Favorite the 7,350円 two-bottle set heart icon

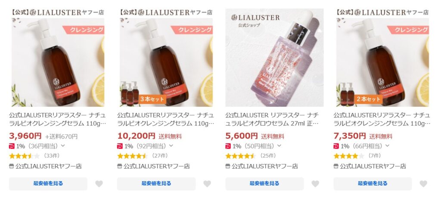[x=423, y=184]
